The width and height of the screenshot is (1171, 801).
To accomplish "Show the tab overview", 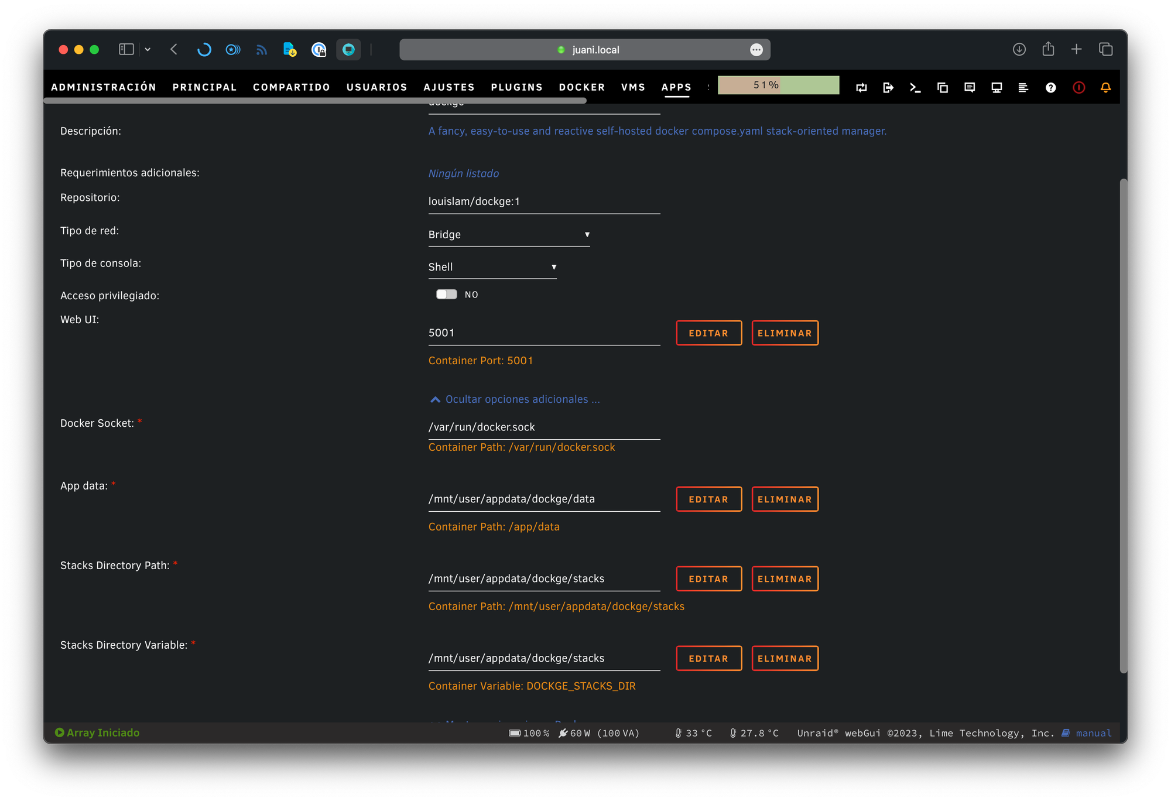I will coord(1105,50).
